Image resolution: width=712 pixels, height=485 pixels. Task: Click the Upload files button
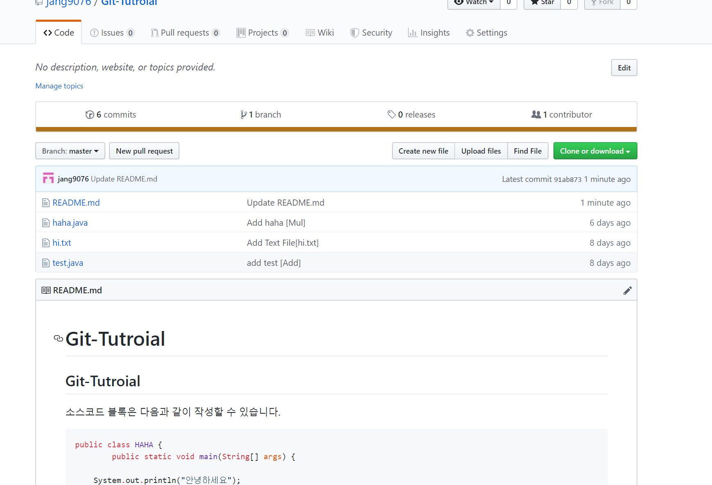[x=481, y=151]
